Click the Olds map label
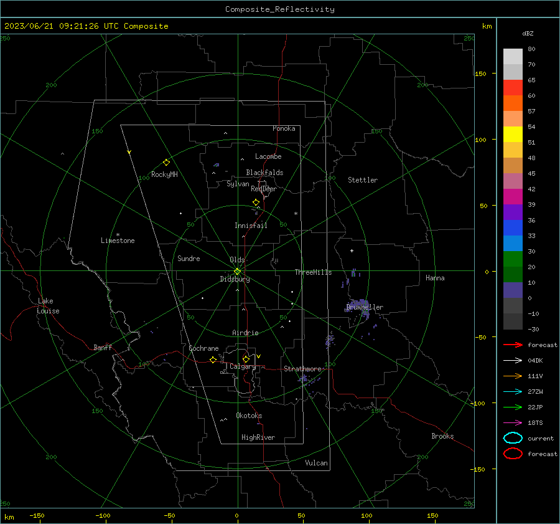This screenshot has width=560, height=524. pos(237,260)
